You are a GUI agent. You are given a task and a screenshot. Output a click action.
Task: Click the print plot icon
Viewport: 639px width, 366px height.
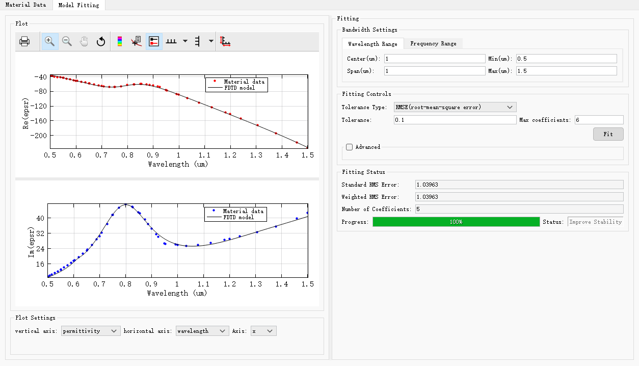point(24,42)
